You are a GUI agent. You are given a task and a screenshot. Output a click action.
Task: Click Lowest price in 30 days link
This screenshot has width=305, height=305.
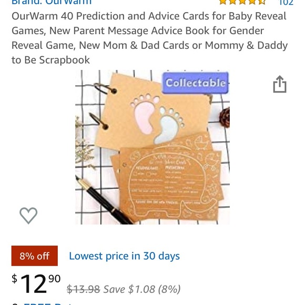point(124,256)
